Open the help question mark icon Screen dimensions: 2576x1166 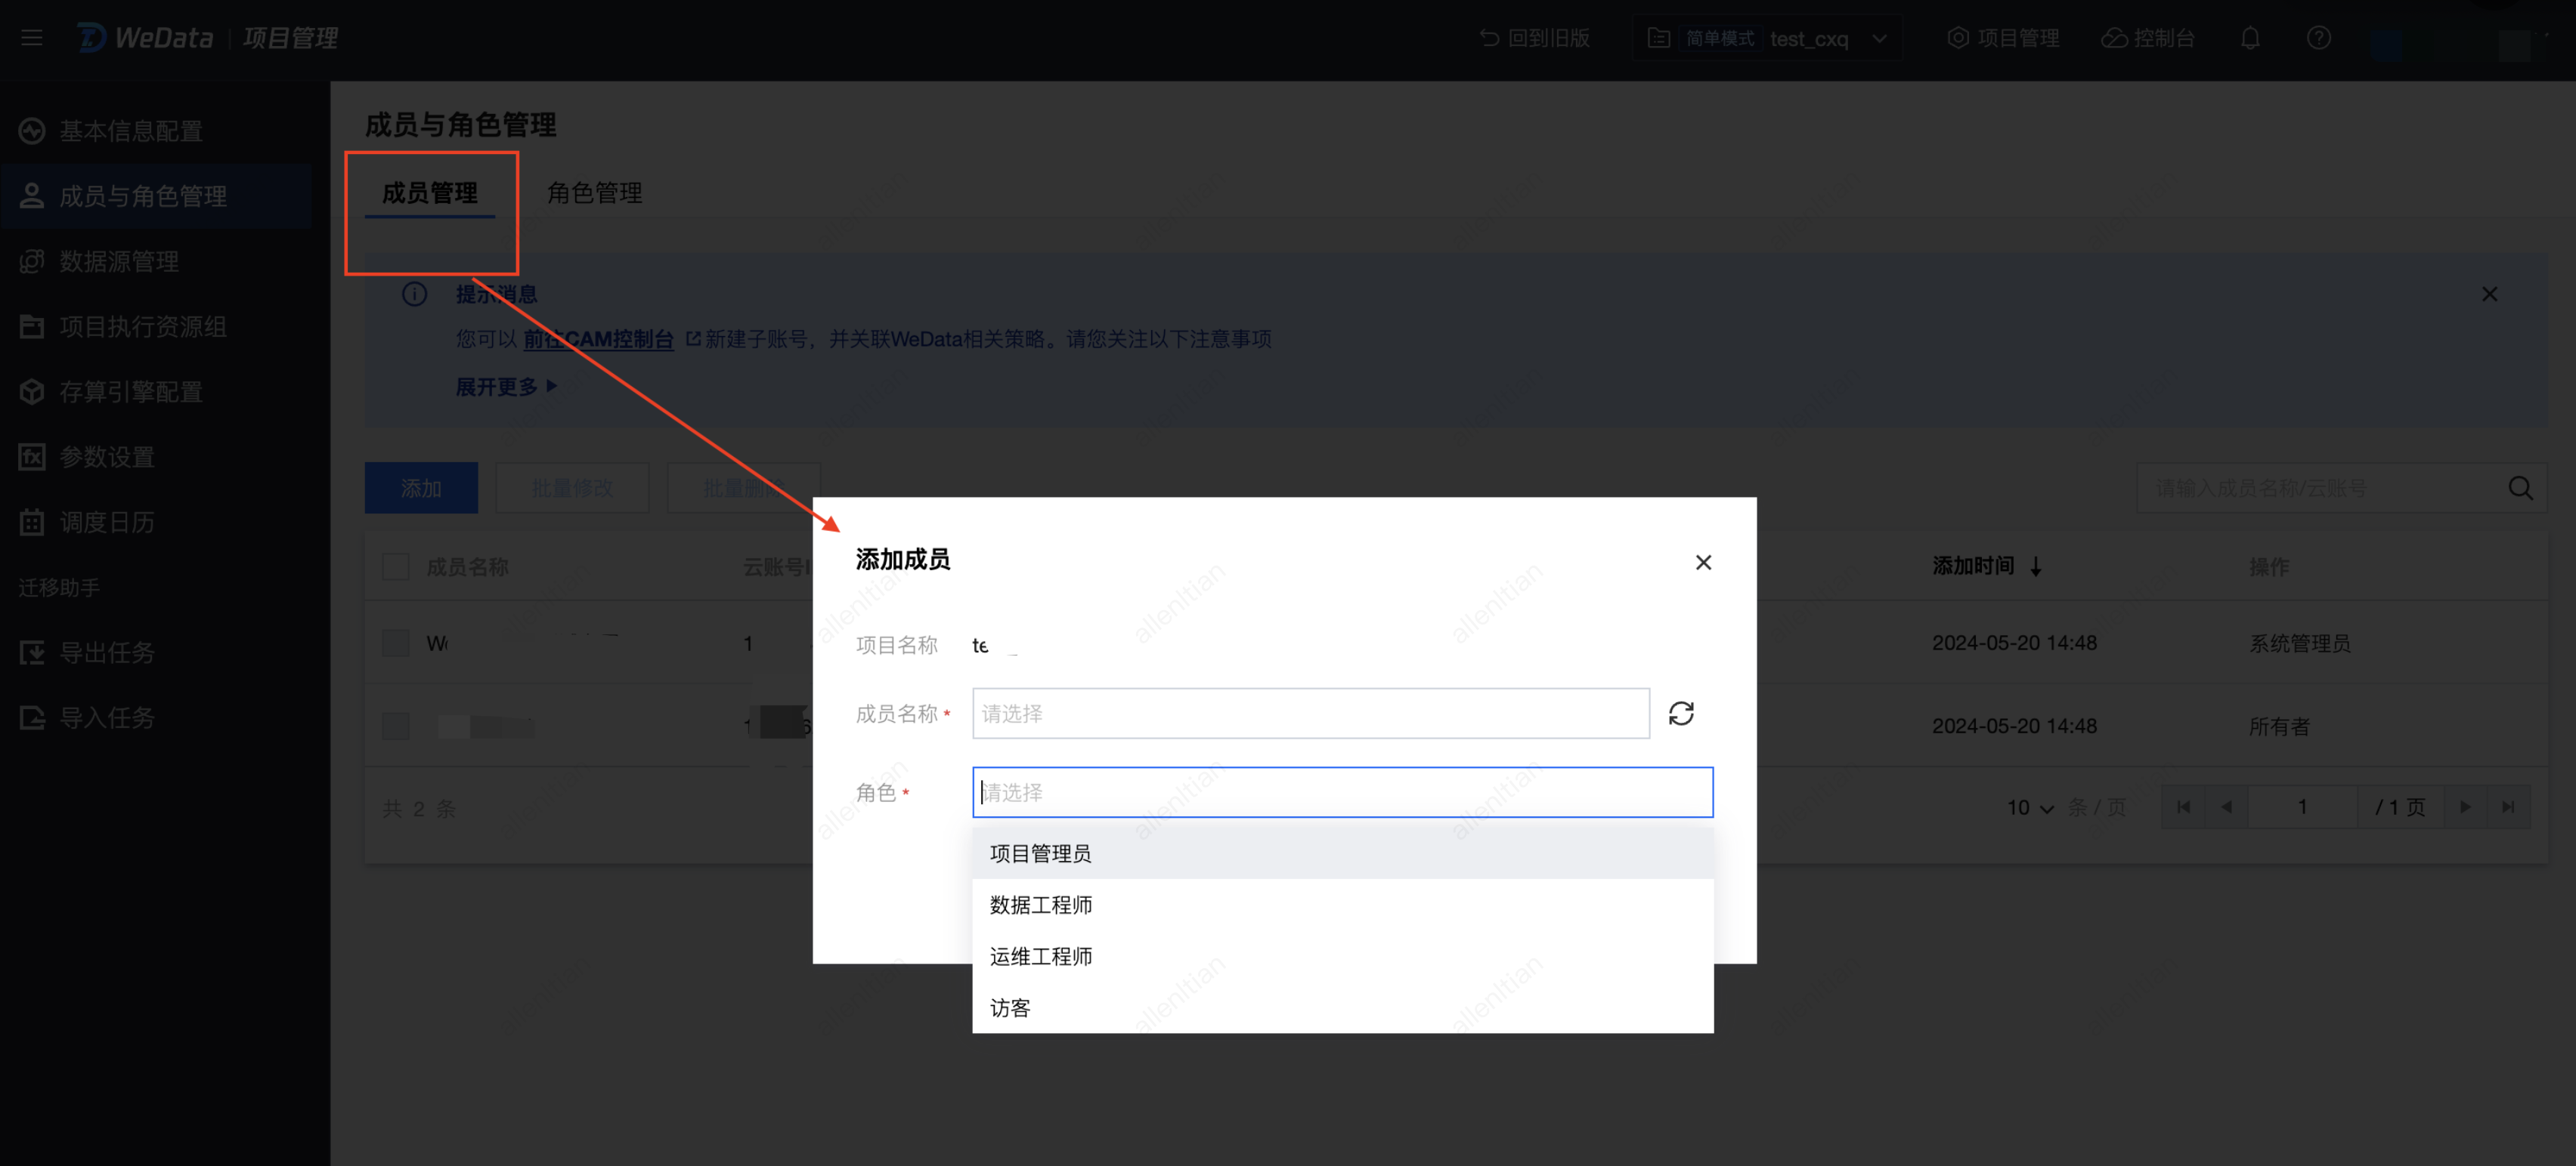(x=2318, y=38)
